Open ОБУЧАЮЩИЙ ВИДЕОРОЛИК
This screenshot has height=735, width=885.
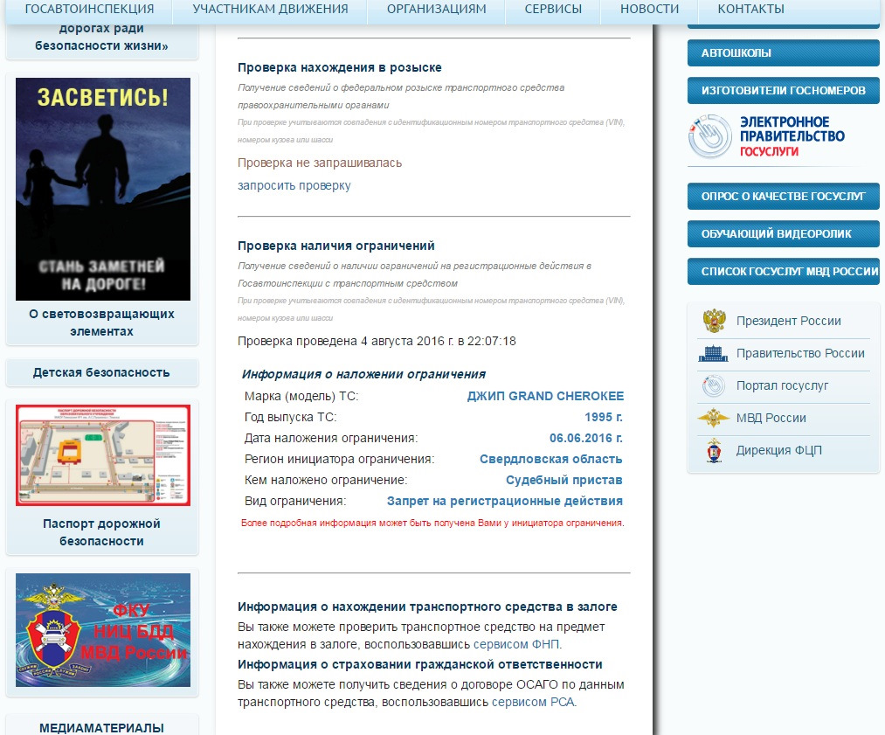[784, 233]
